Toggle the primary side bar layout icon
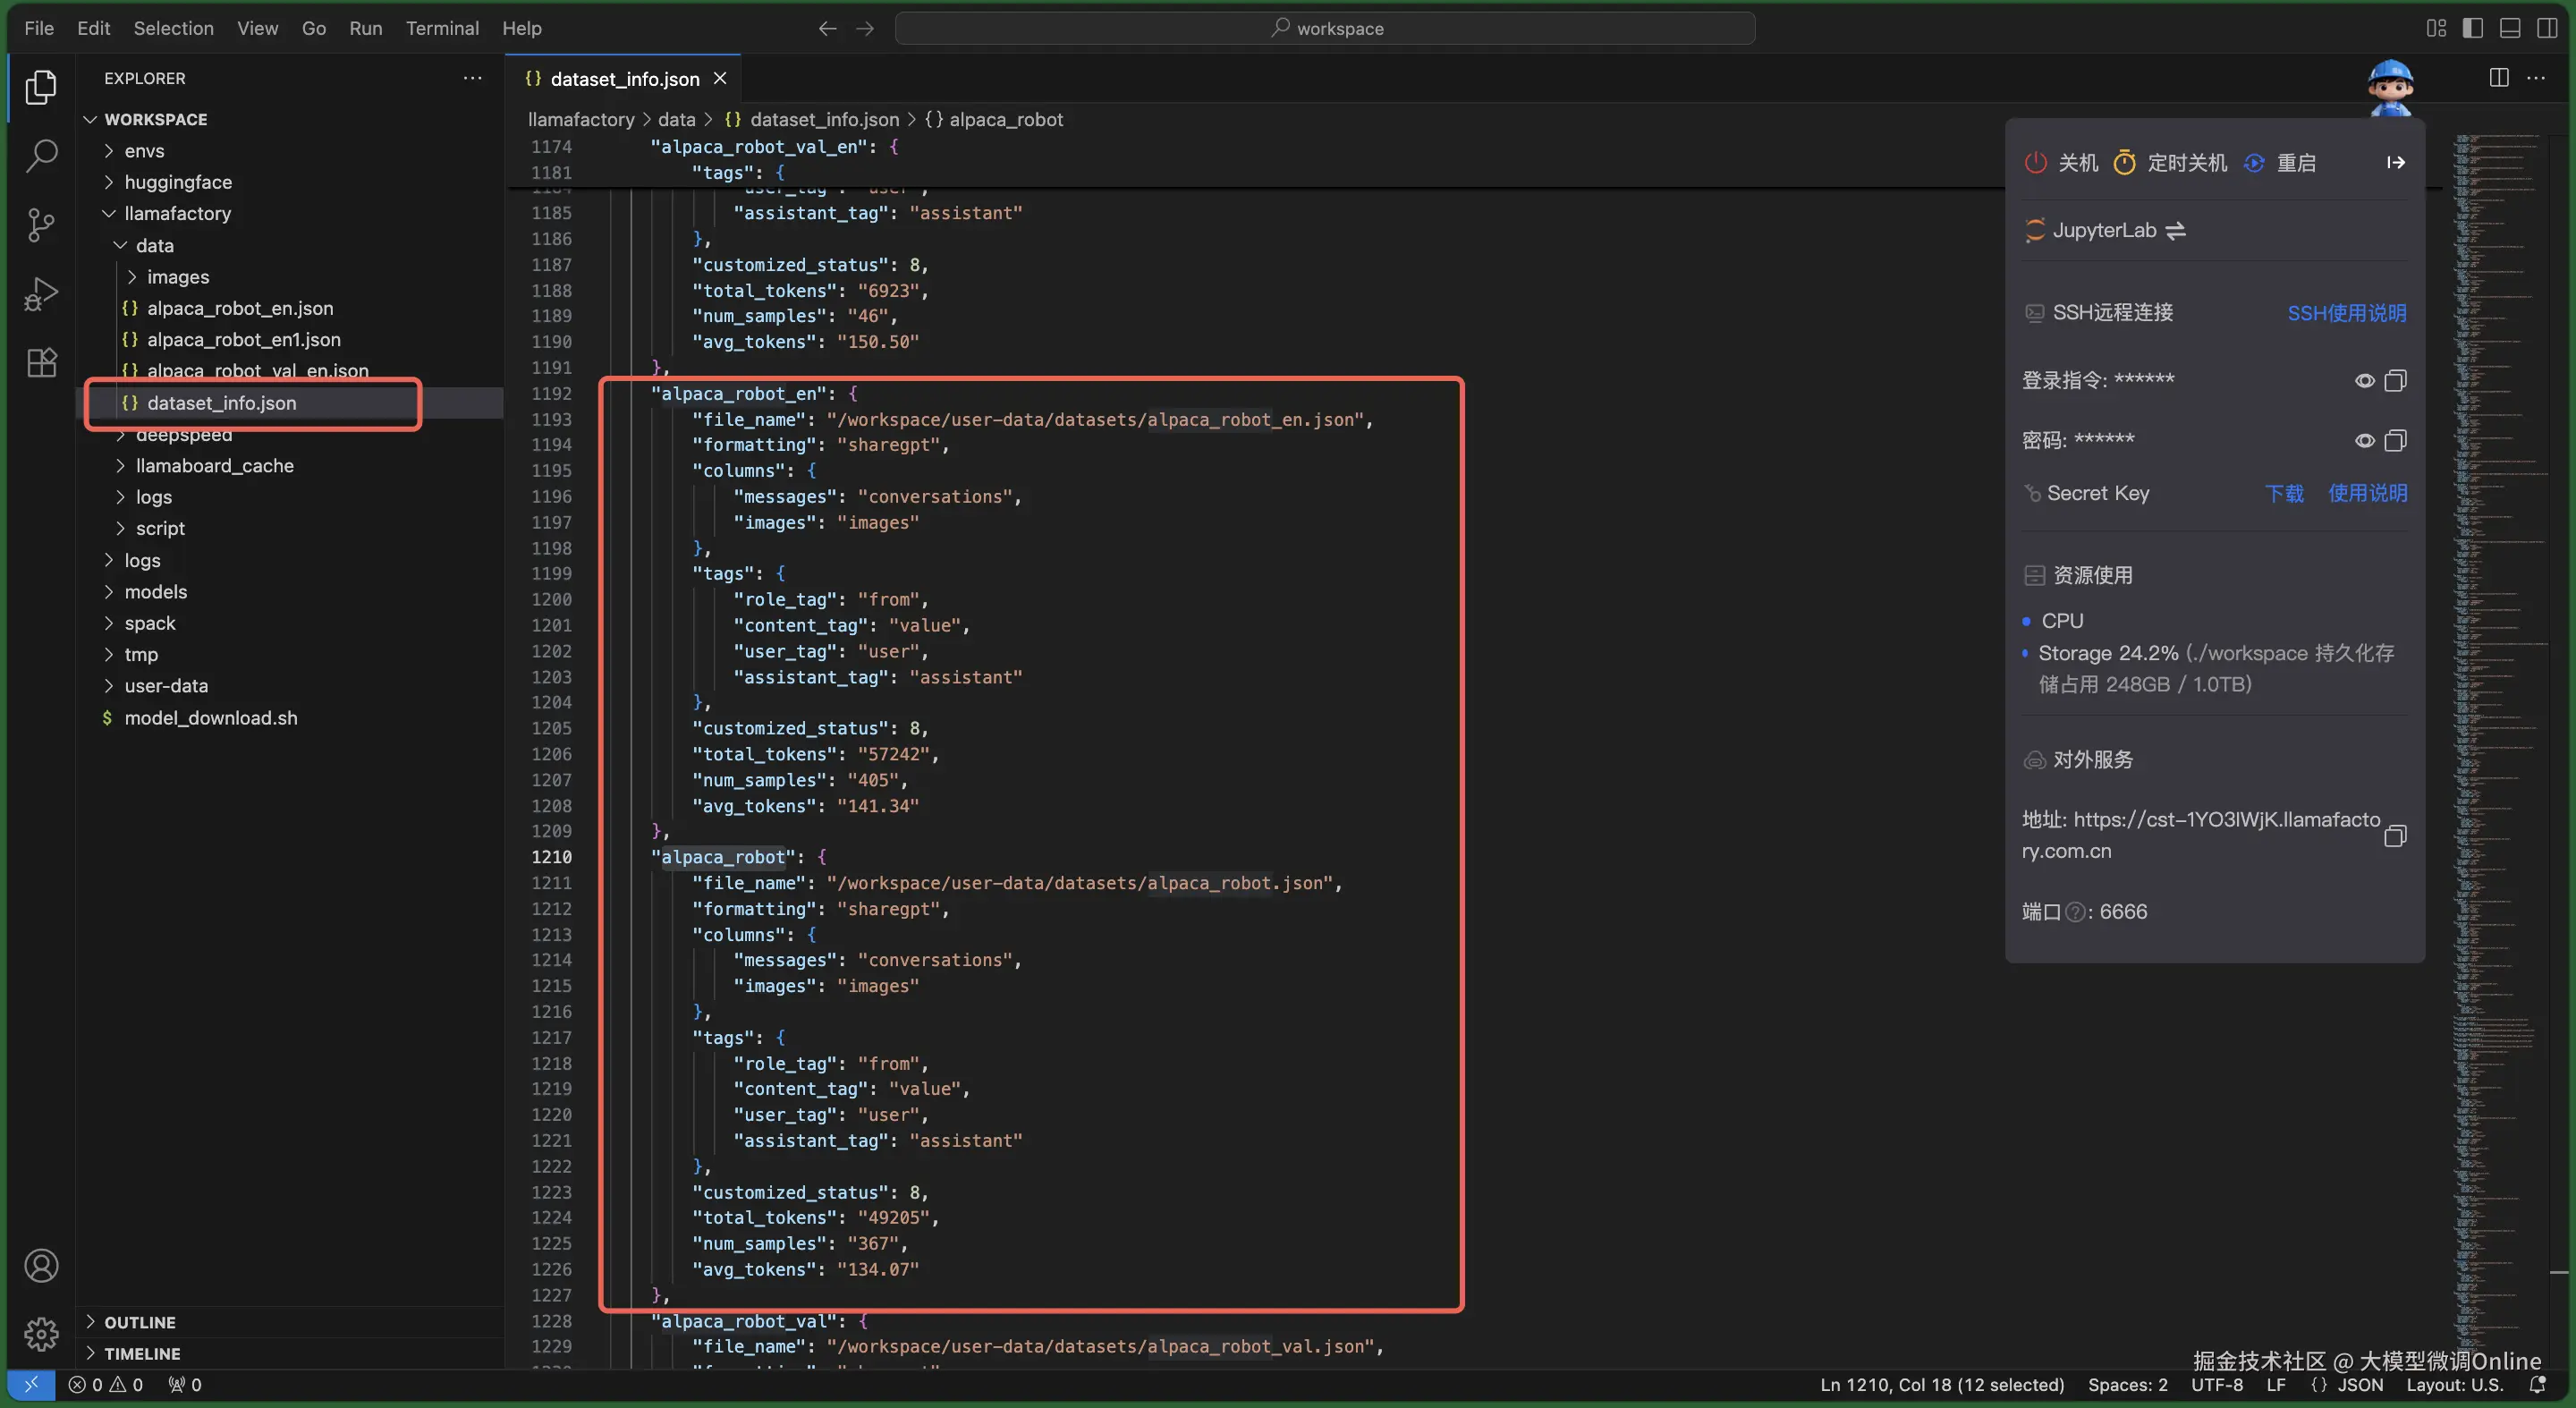The width and height of the screenshot is (2576, 1408). pos(2472,28)
